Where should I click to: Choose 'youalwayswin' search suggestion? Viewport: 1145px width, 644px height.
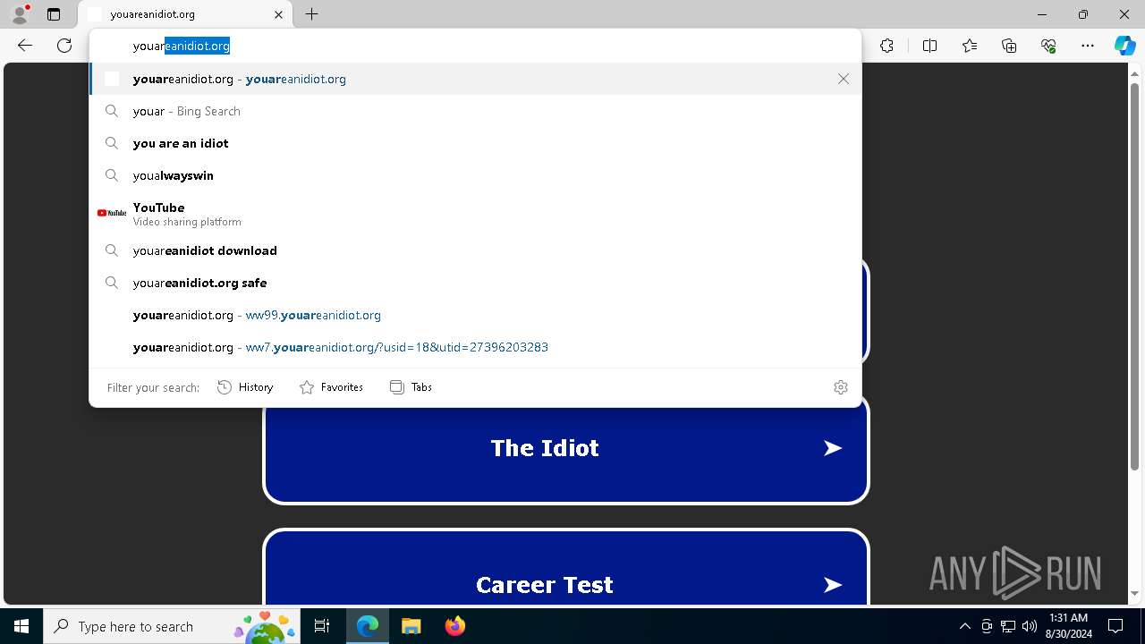coord(475,175)
